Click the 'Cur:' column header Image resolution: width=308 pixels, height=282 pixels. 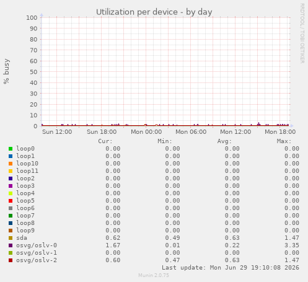(105, 141)
